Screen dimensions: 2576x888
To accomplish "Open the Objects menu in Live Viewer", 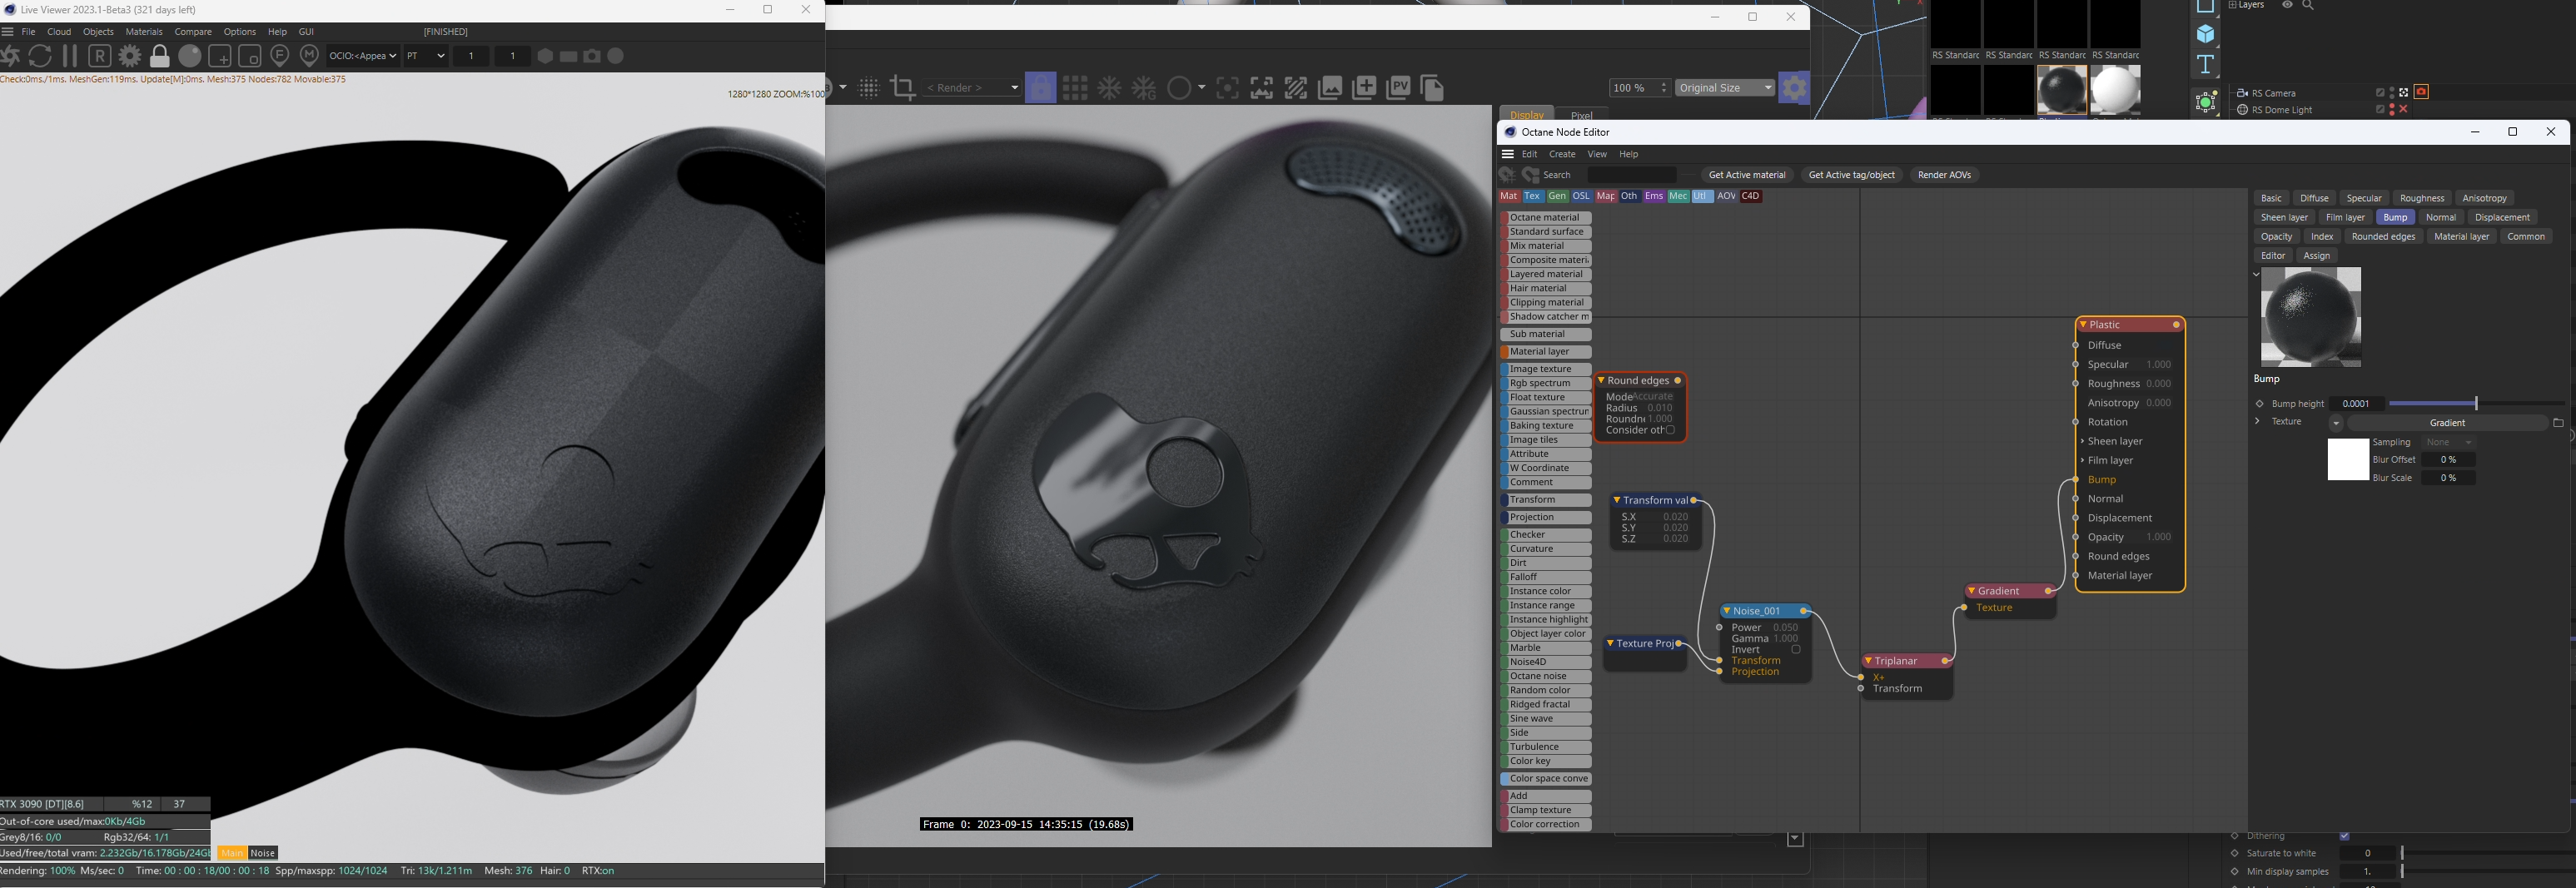I will click(98, 32).
